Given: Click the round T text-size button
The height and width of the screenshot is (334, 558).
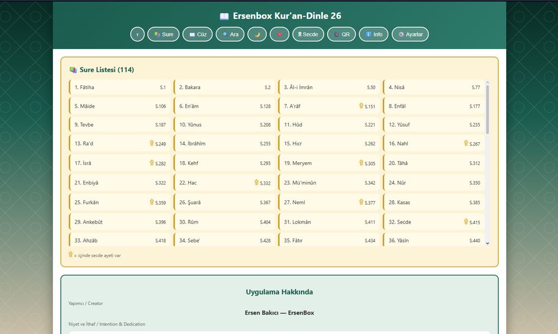Looking at the screenshot, I should tap(137, 35).
